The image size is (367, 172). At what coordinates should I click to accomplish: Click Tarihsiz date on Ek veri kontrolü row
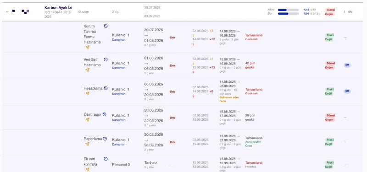tap(151, 162)
